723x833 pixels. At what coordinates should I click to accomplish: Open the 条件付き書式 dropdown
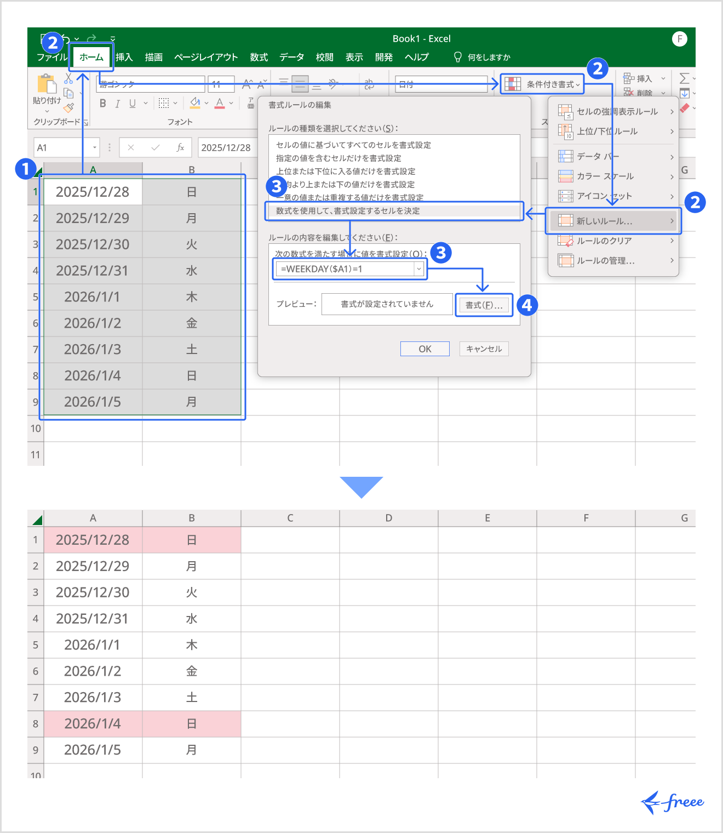(x=542, y=84)
